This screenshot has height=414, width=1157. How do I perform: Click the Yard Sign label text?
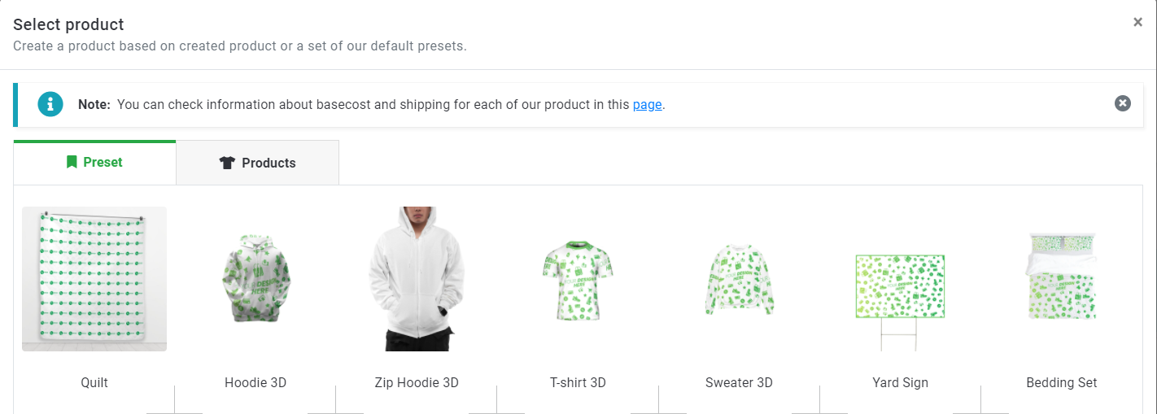coord(900,382)
